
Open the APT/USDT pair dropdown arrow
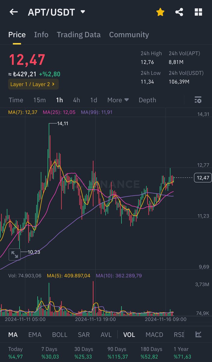pos(83,12)
